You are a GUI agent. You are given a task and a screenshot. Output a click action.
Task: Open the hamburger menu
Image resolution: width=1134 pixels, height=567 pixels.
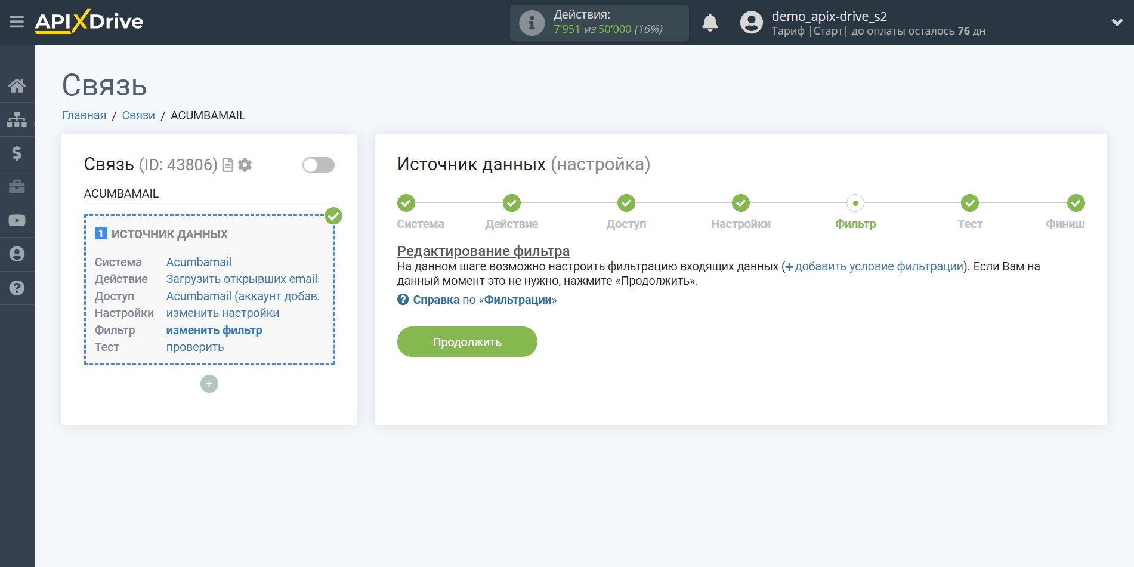17,22
